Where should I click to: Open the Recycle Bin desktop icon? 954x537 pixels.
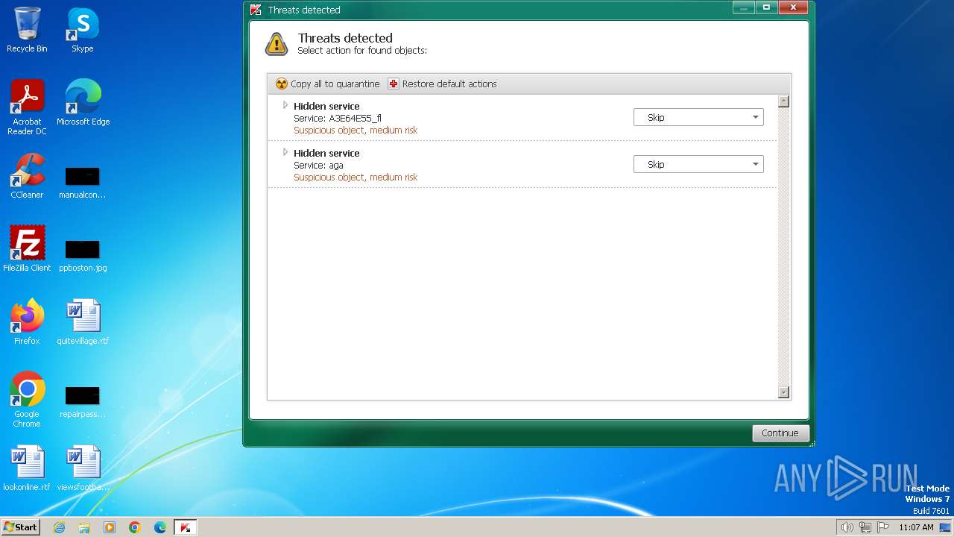27,30
